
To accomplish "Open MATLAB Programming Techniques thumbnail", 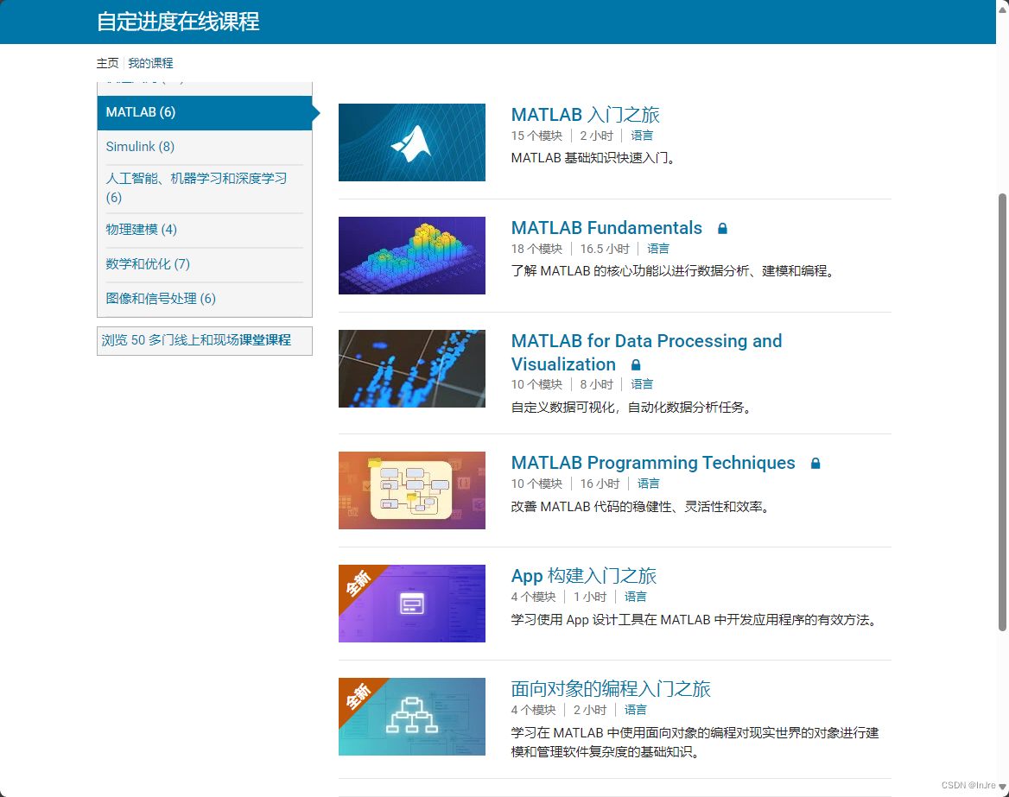I will point(412,490).
